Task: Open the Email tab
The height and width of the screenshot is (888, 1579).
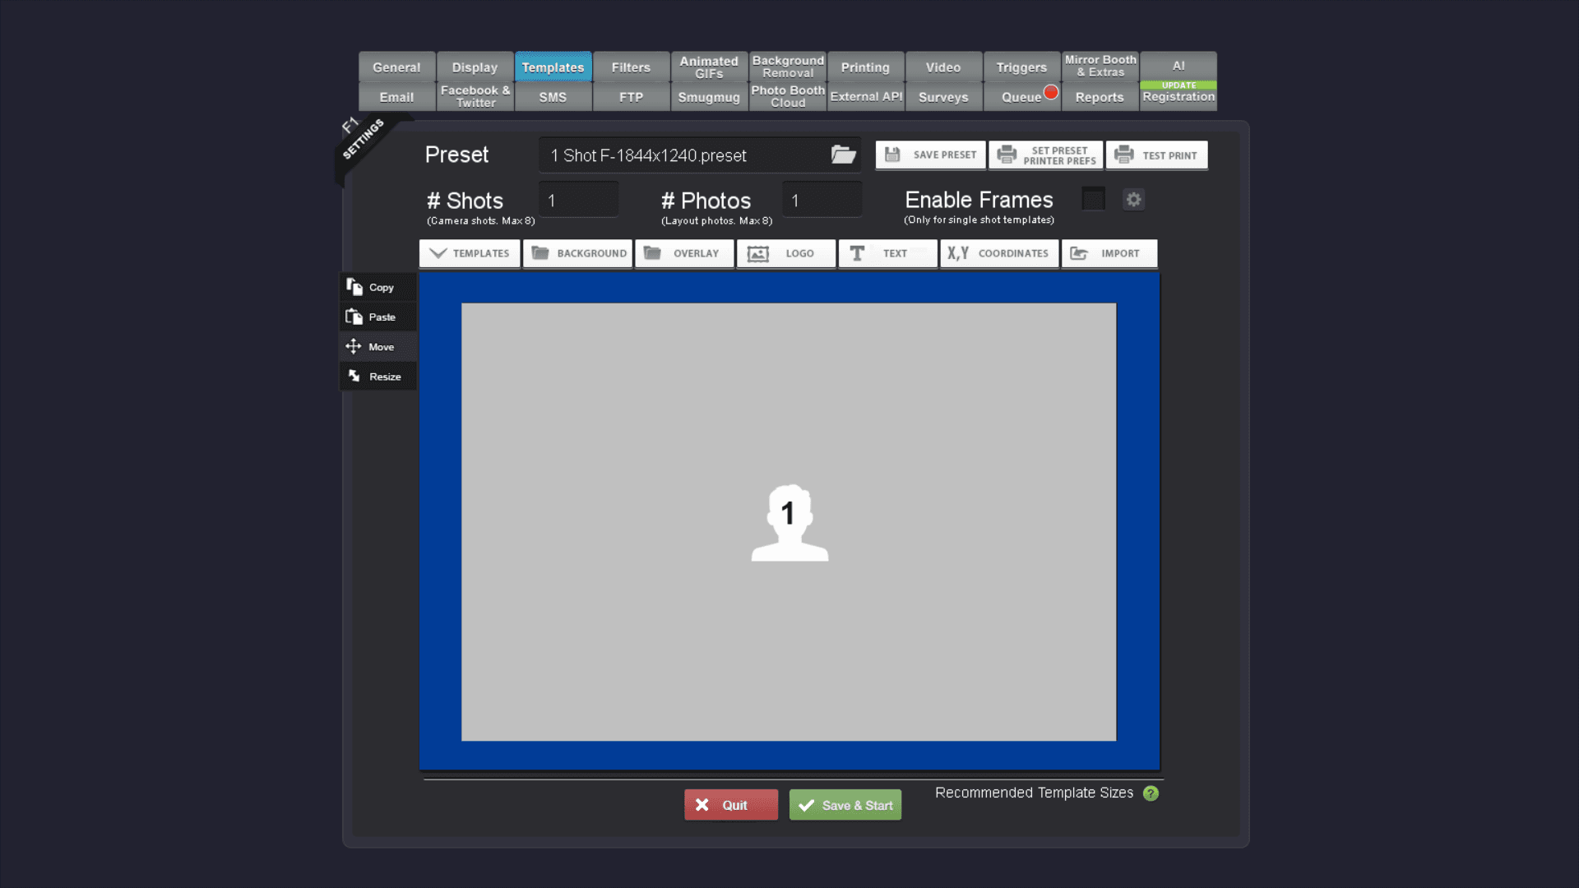Action: pyautogui.click(x=396, y=96)
